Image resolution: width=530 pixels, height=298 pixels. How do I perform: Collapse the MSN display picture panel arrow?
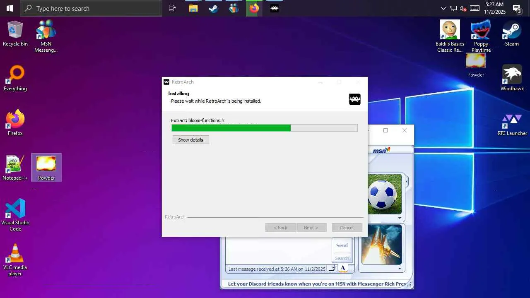(407, 181)
